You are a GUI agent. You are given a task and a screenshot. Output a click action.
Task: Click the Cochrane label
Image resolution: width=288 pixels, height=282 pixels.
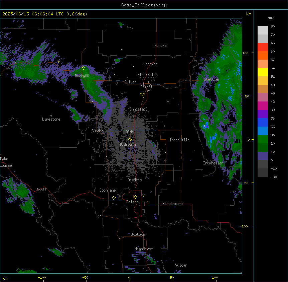108,190
